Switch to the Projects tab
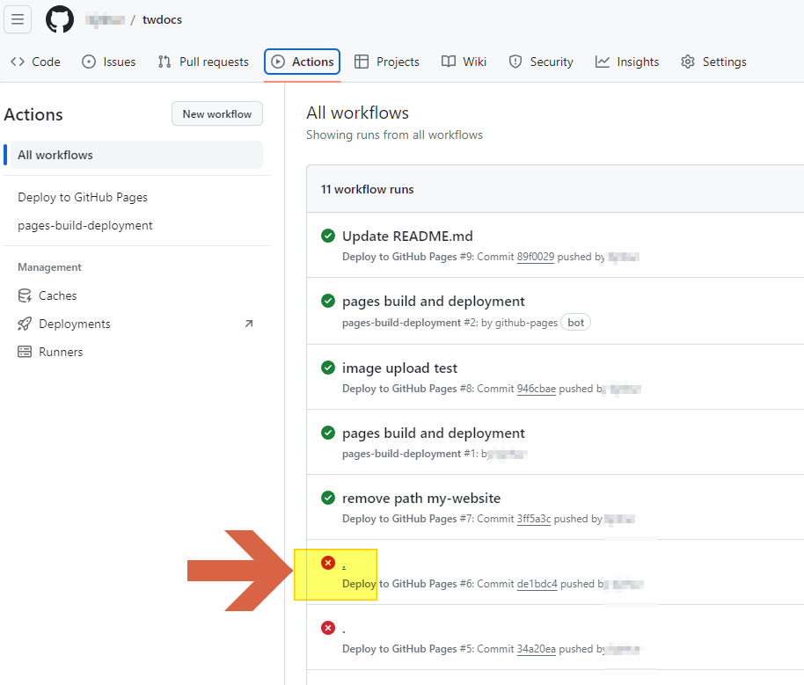This screenshot has width=804, height=685. [387, 62]
